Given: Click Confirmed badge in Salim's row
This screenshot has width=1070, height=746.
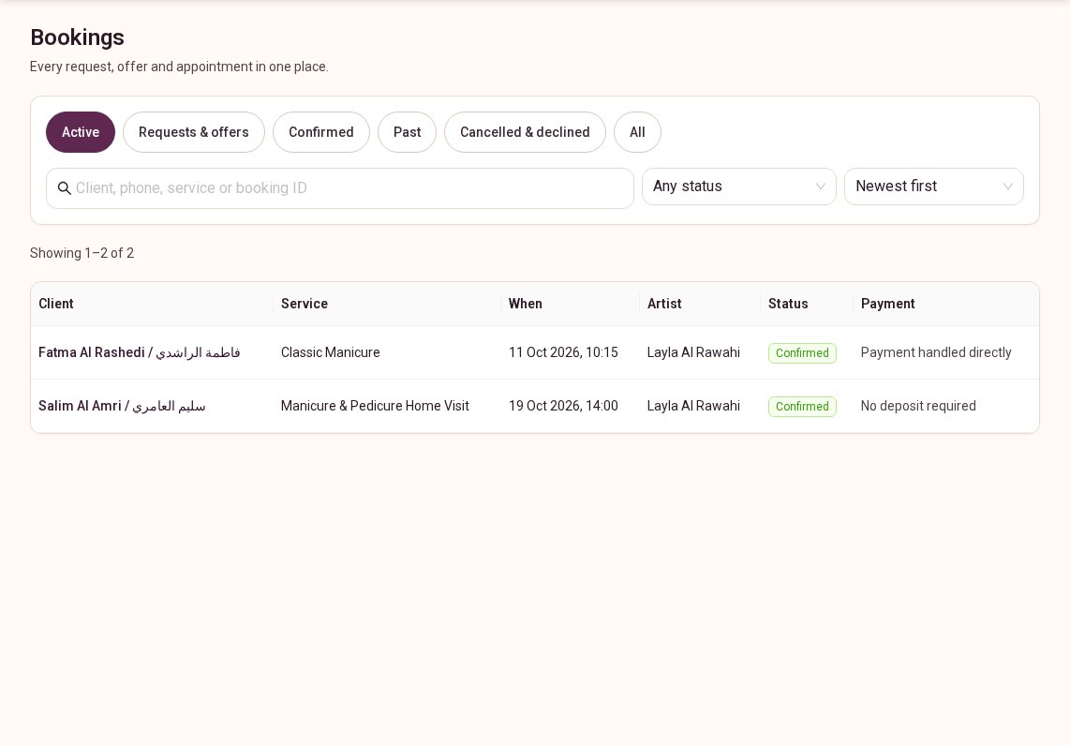Looking at the screenshot, I should (802, 406).
